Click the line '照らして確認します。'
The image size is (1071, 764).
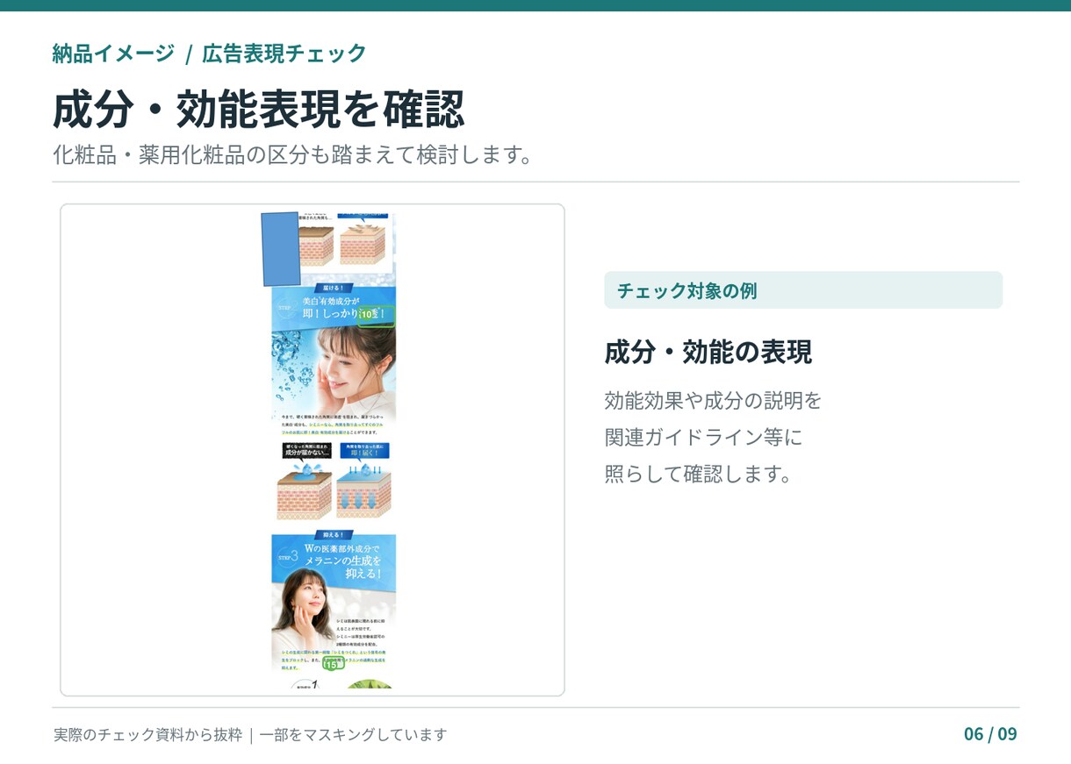tap(698, 474)
